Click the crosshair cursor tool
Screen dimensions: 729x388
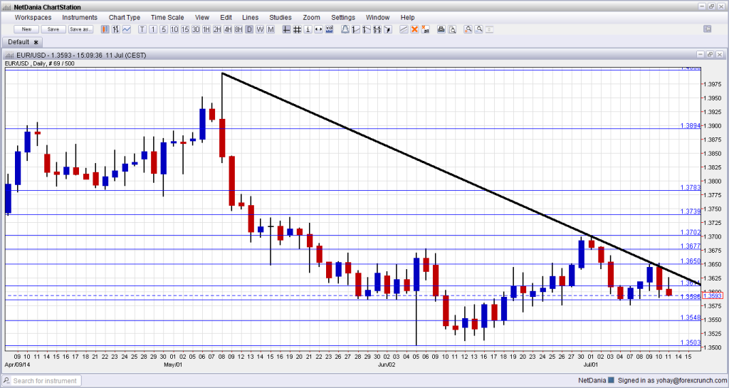click(286, 29)
